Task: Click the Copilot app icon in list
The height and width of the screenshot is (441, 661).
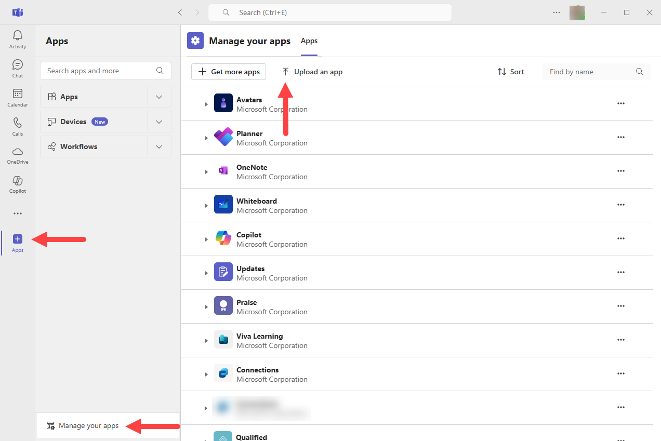Action: pos(223,238)
